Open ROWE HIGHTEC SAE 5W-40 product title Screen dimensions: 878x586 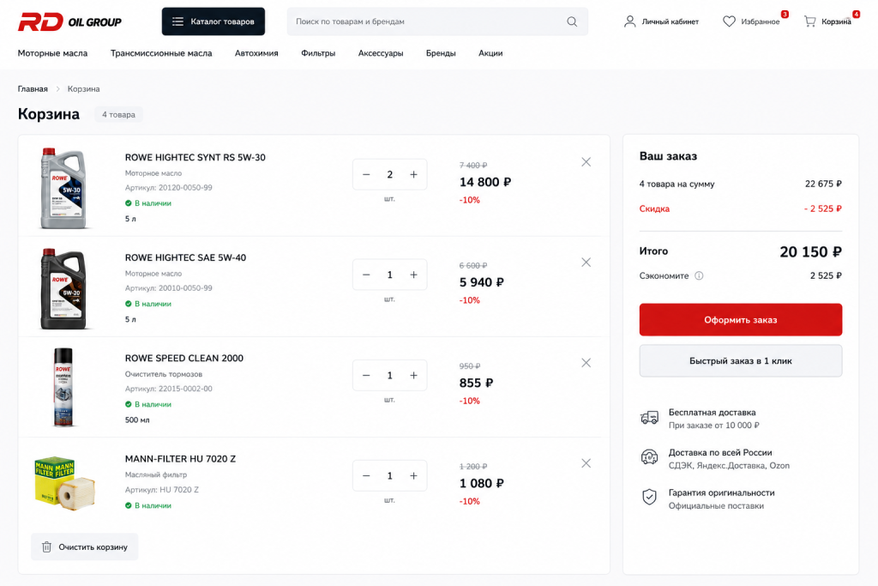[185, 257]
